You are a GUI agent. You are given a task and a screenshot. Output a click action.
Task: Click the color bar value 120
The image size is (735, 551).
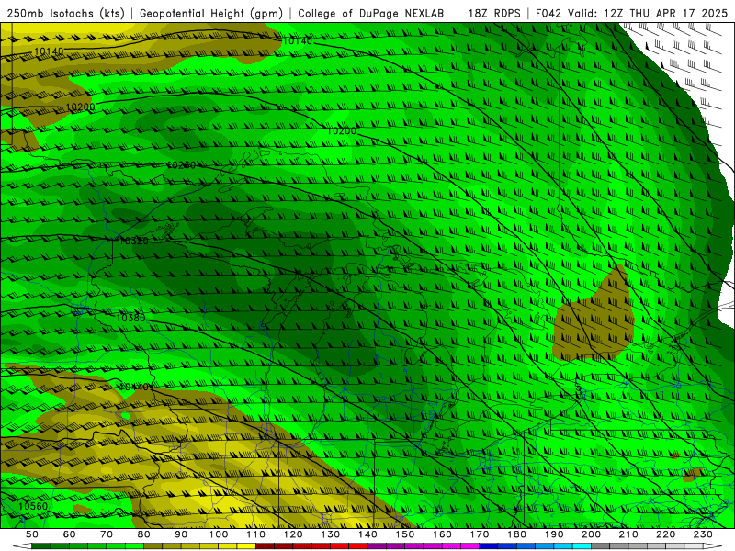tap(293, 534)
